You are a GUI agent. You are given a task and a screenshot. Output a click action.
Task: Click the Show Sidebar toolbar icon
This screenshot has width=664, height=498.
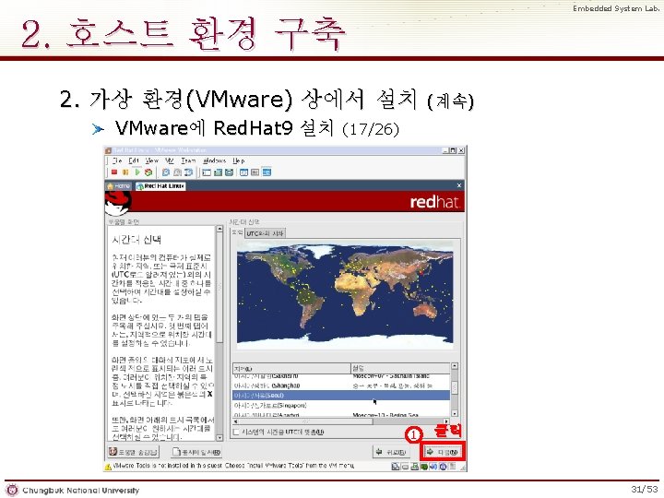click(207, 172)
